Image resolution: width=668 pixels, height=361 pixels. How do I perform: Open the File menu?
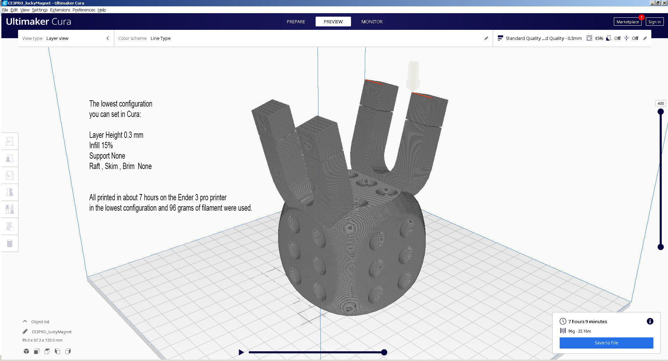tap(5, 10)
